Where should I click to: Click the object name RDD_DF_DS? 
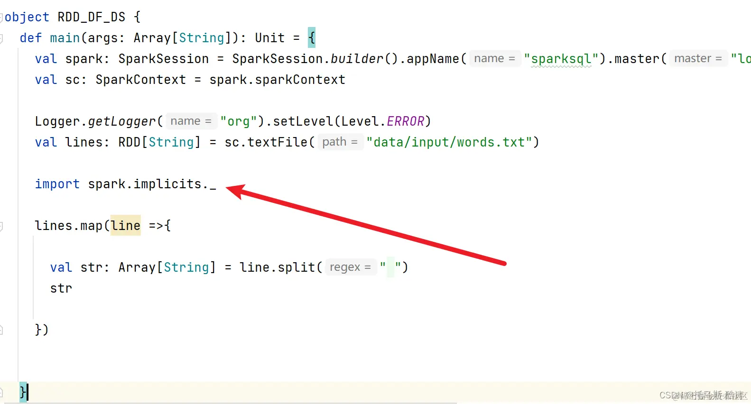tap(92, 17)
